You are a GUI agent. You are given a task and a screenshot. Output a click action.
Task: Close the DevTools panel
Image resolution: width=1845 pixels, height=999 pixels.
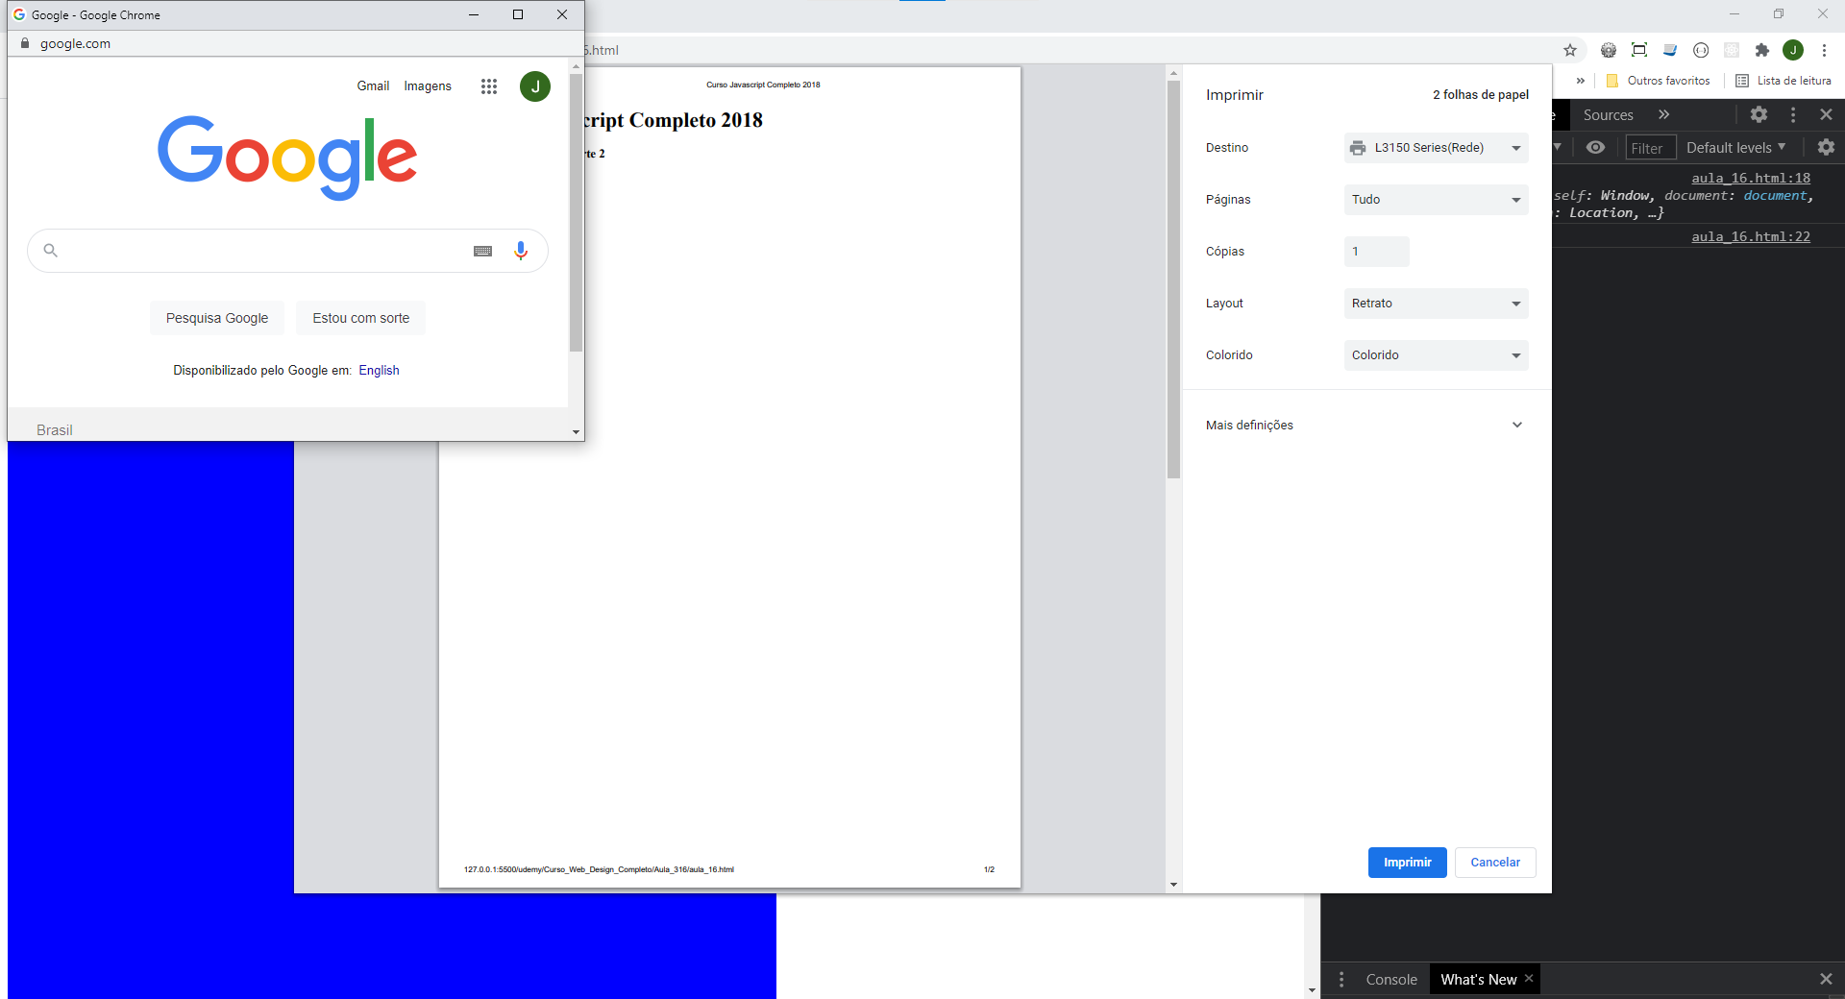coord(1826,114)
